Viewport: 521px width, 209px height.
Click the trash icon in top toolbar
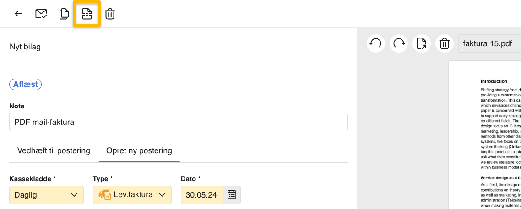[x=110, y=14]
